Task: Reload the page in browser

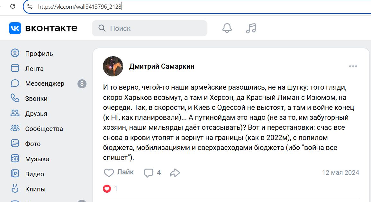Action: click(x=13, y=6)
